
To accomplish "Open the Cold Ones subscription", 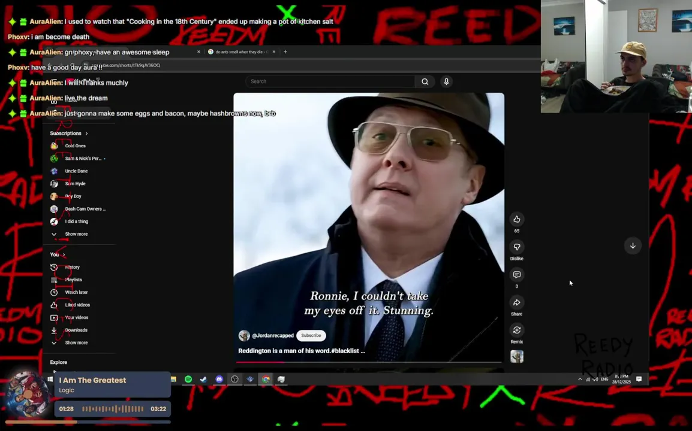I will (x=75, y=146).
